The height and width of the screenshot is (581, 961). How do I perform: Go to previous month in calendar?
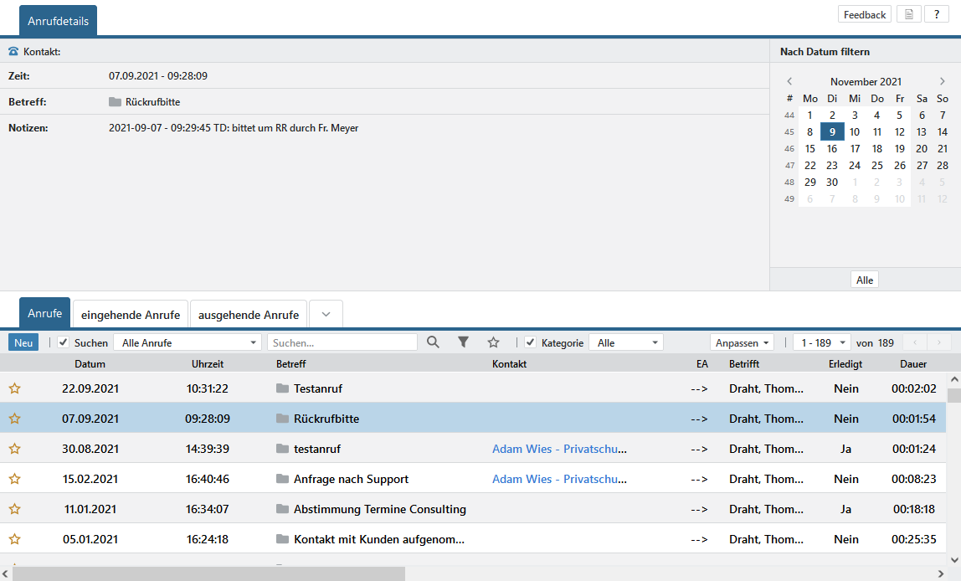(x=789, y=81)
